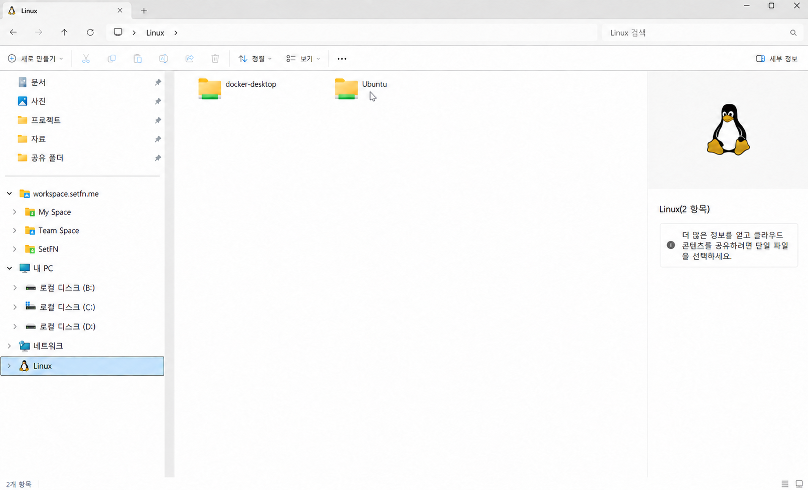
Task: Click the Tux penguin preview image
Action: click(x=728, y=129)
